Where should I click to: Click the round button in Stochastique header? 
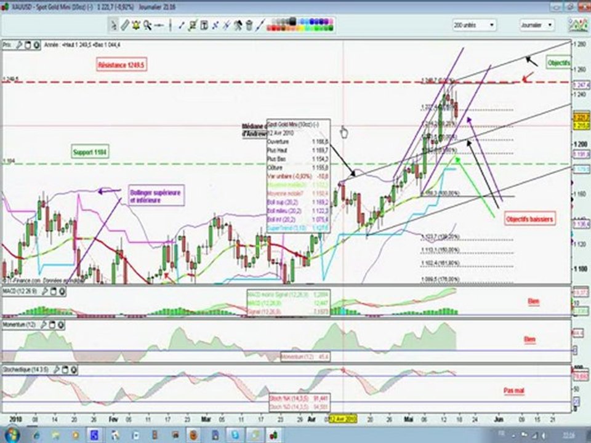74,370
